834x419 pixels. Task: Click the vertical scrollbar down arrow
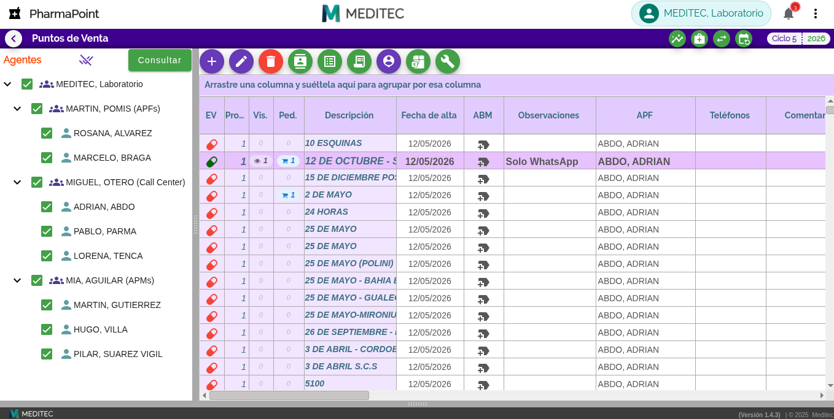click(x=830, y=385)
